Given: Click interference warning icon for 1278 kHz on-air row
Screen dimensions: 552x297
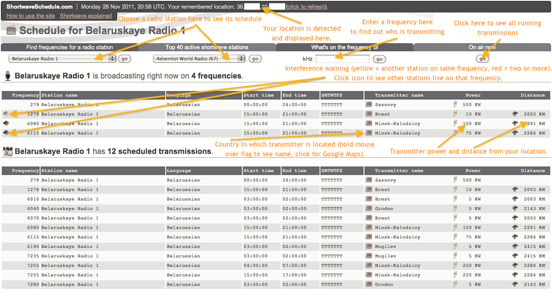Looking at the screenshot, I should pyautogui.click(x=5, y=114).
